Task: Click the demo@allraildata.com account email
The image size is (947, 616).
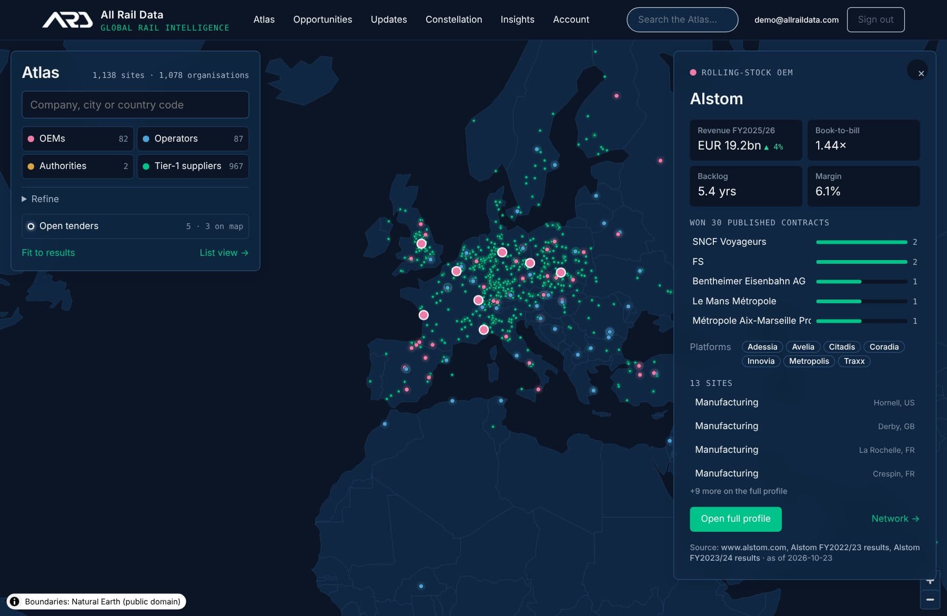Action: [797, 19]
